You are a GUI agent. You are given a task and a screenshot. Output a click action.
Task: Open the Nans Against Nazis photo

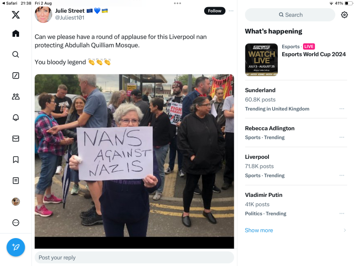pyautogui.click(x=134, y=156)
